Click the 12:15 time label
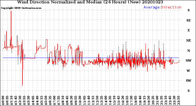Viewport: 196px width, 106px height. pyautogui.click(x=93, y=100)
